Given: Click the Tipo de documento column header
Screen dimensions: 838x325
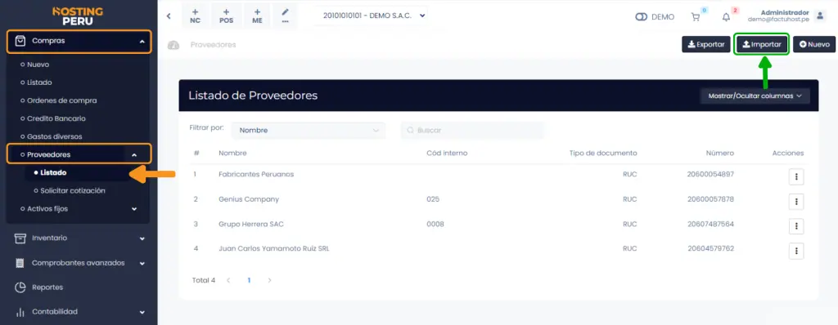Looking at the screenshot, I should (603, 154).
